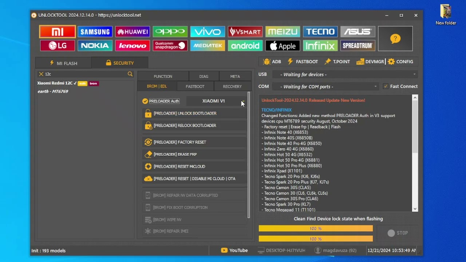This screenshot has height=262, width=466.
Task: Open the META tab
Action: [235, 76]
